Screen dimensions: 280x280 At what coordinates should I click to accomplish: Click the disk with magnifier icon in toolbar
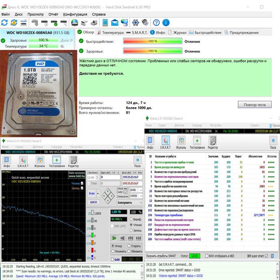64,23
